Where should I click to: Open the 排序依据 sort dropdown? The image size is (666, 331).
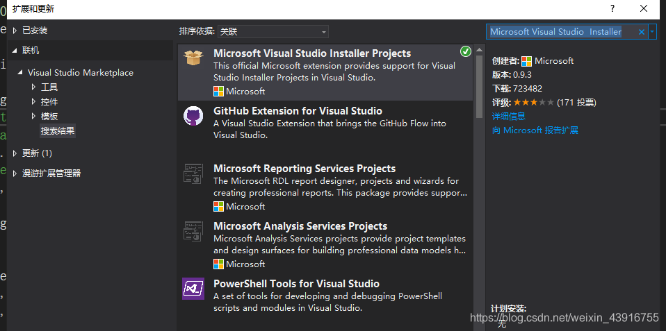pyautogui.click(x=273, y=32)
